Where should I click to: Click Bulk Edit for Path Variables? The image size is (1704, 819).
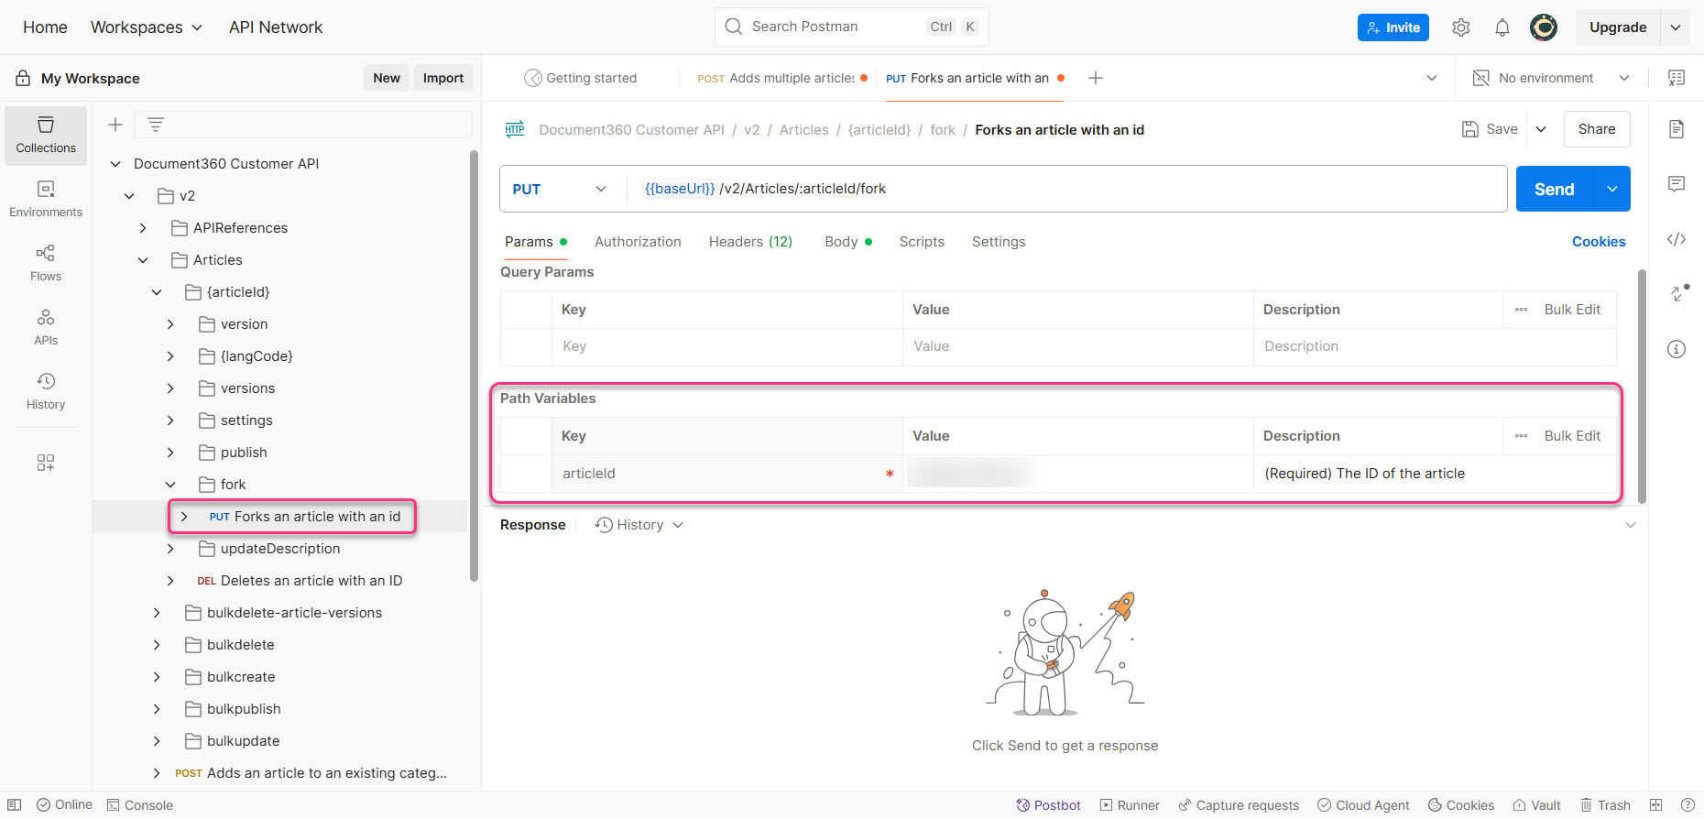pyautogui.click(x=1572, y=436)
